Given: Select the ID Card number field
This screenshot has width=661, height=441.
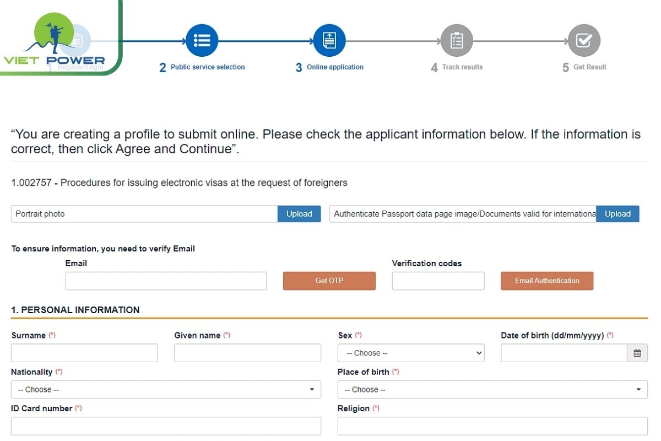Looking at the screenshot, I should click(x=165, y=426).
